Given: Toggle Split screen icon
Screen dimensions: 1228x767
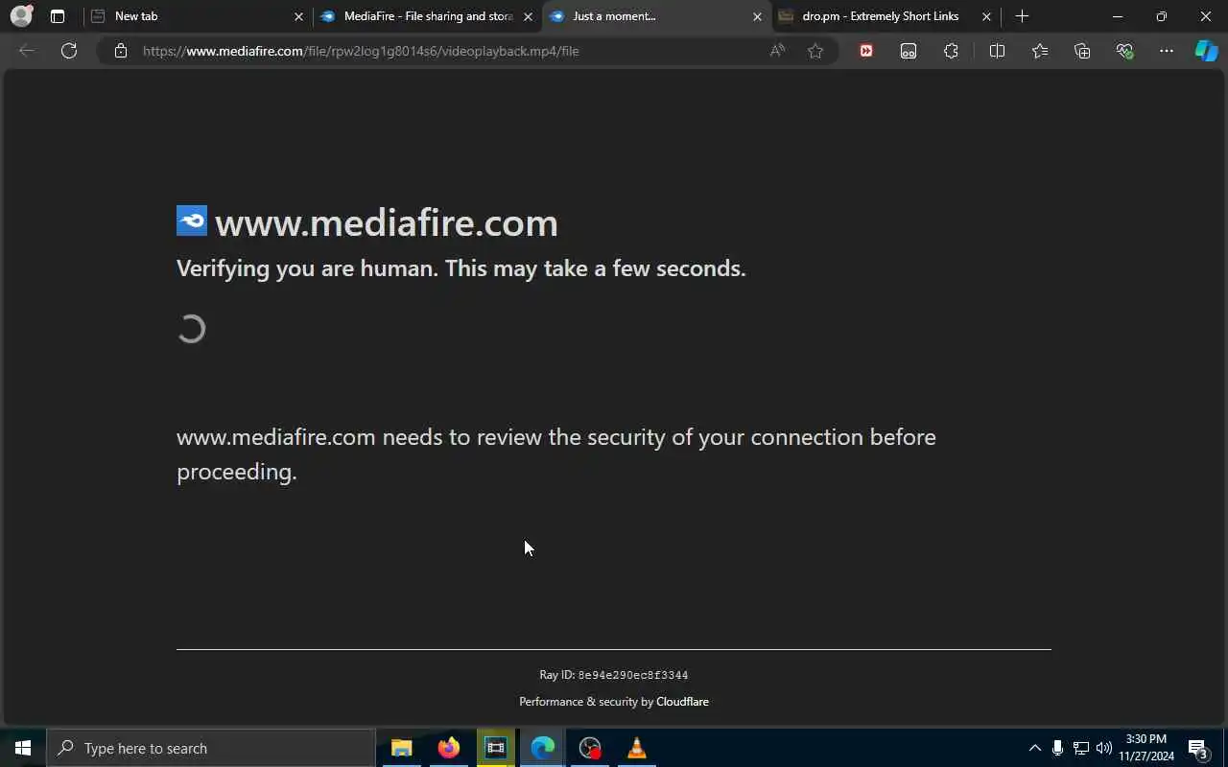Looking at the screenshot, I should pos(997,51).
